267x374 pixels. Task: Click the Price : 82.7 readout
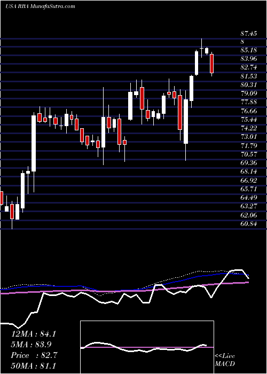34,355
